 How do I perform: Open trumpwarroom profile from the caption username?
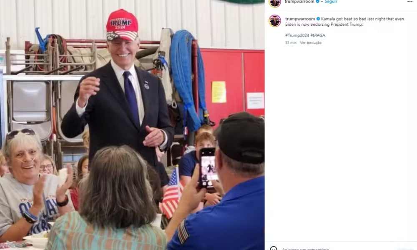click(300, 19)
